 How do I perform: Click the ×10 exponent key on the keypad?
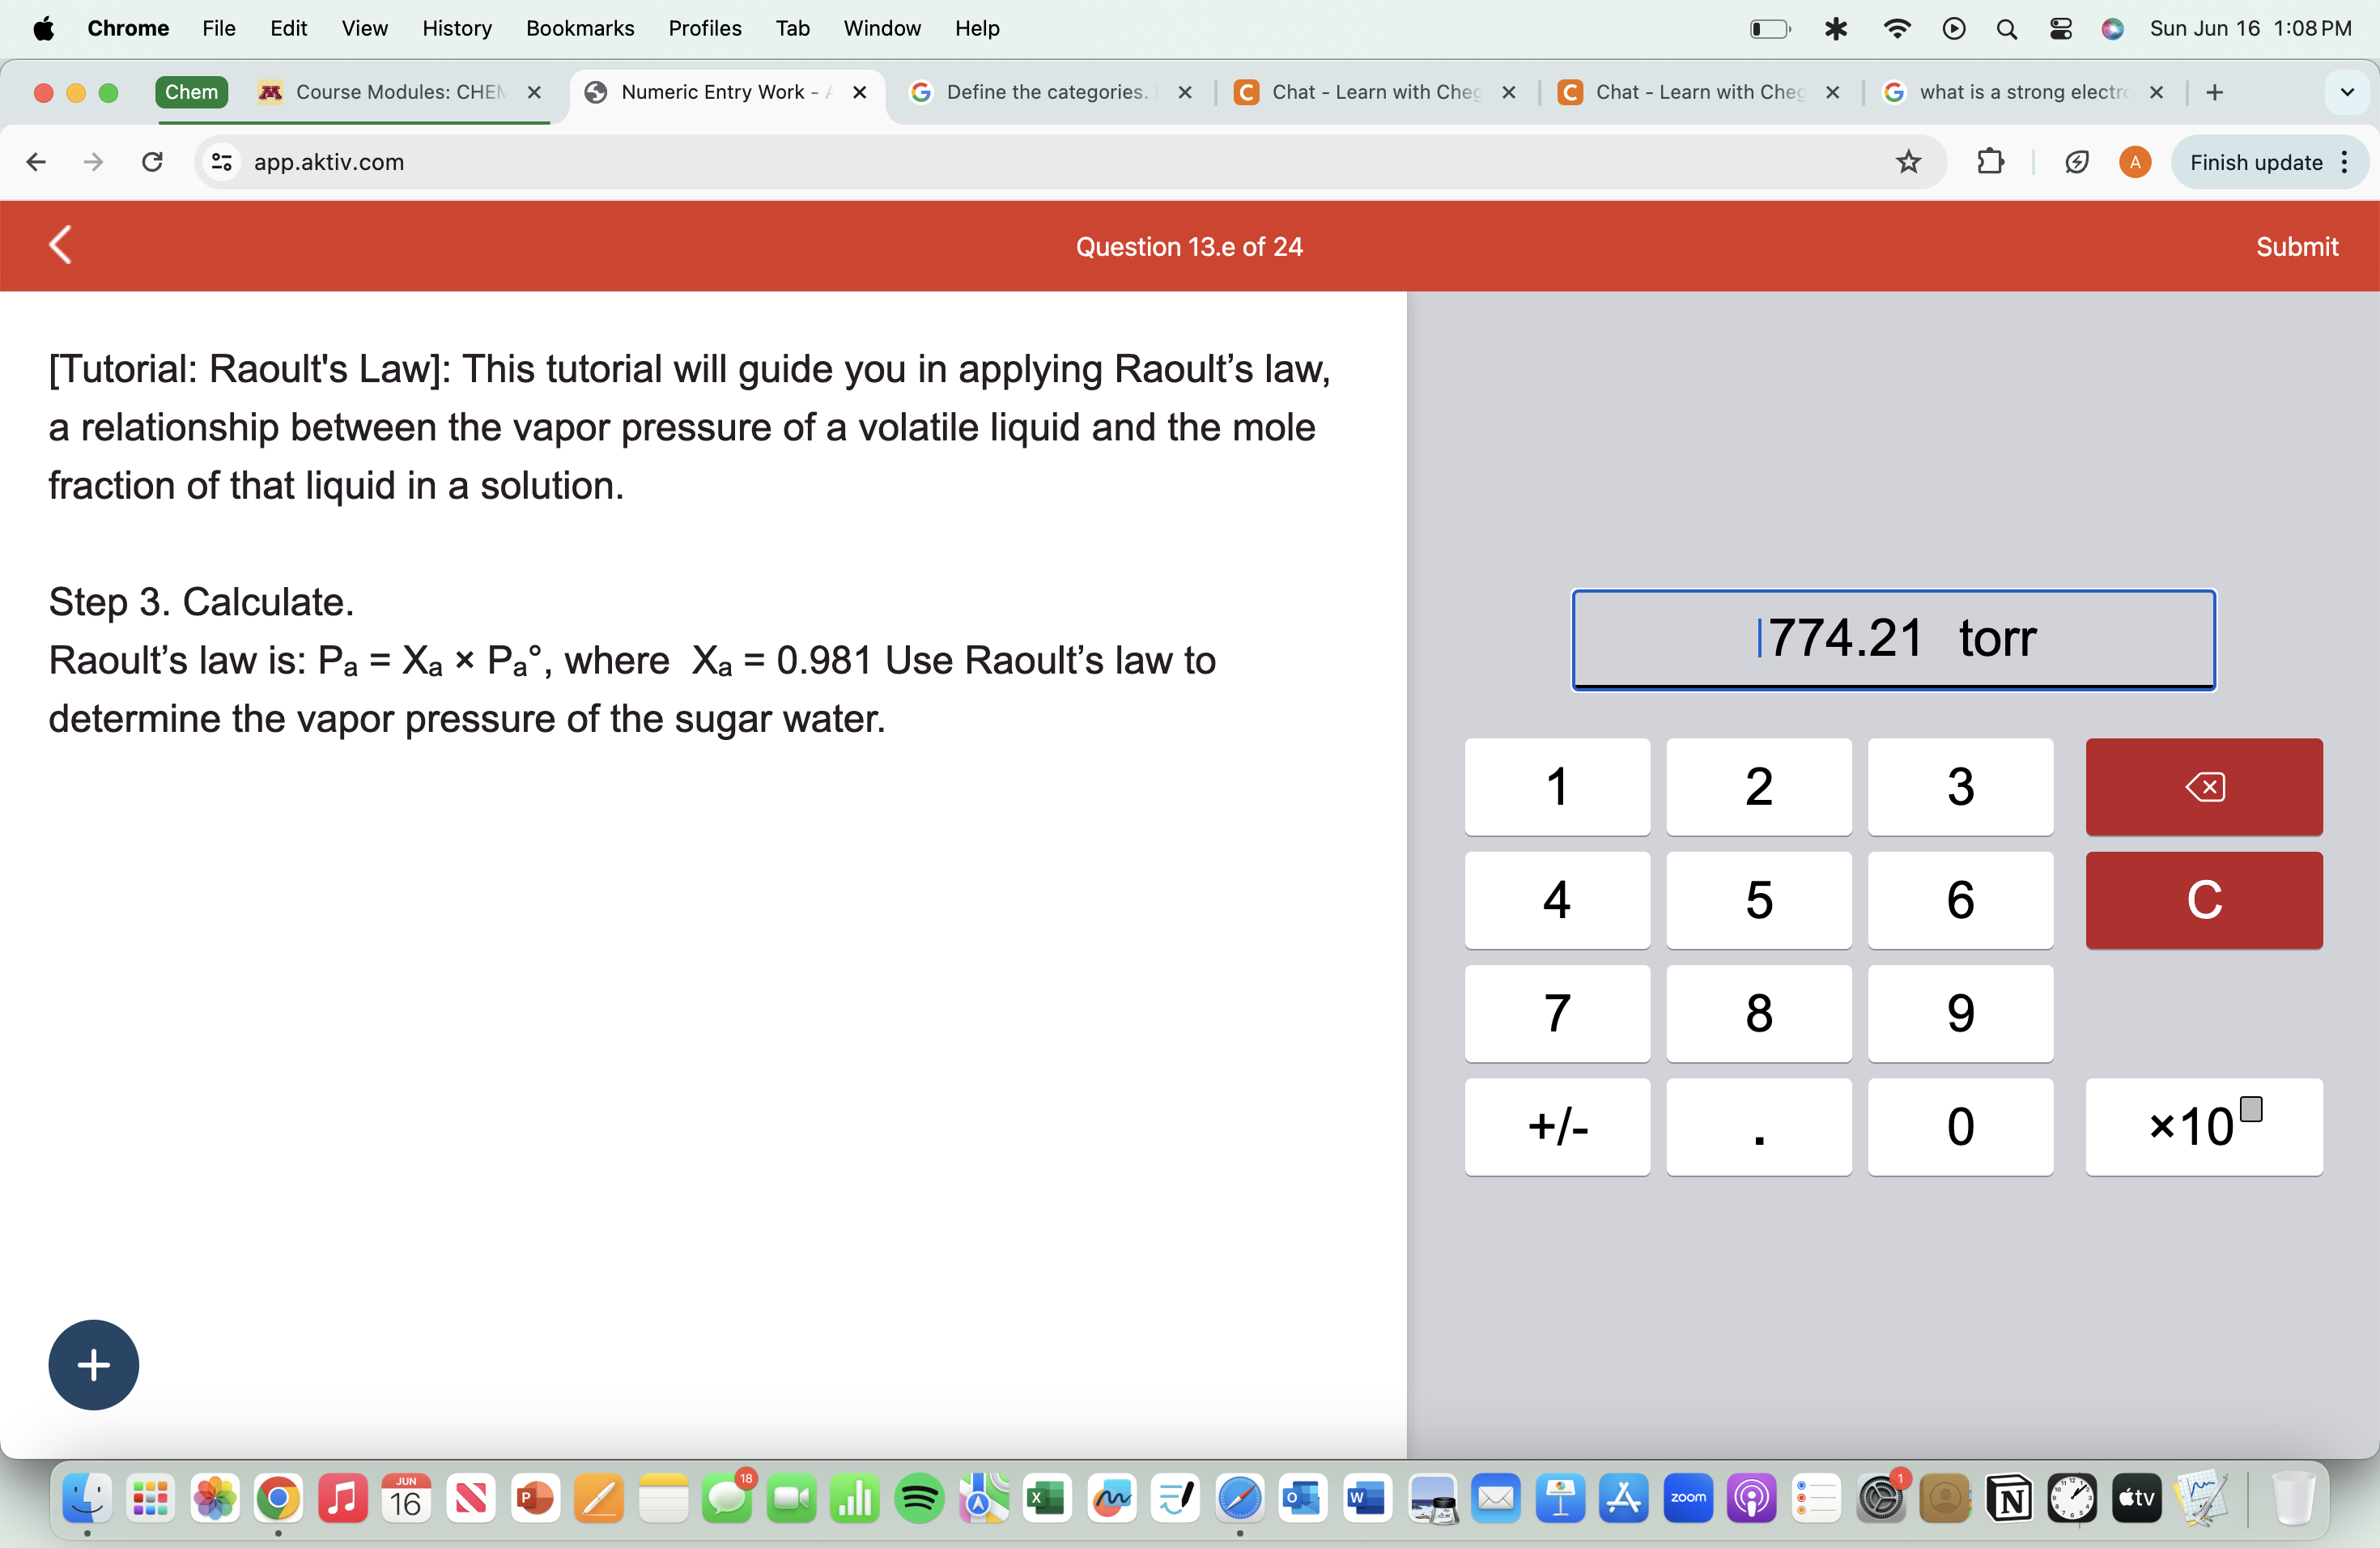point(2204,1127)
